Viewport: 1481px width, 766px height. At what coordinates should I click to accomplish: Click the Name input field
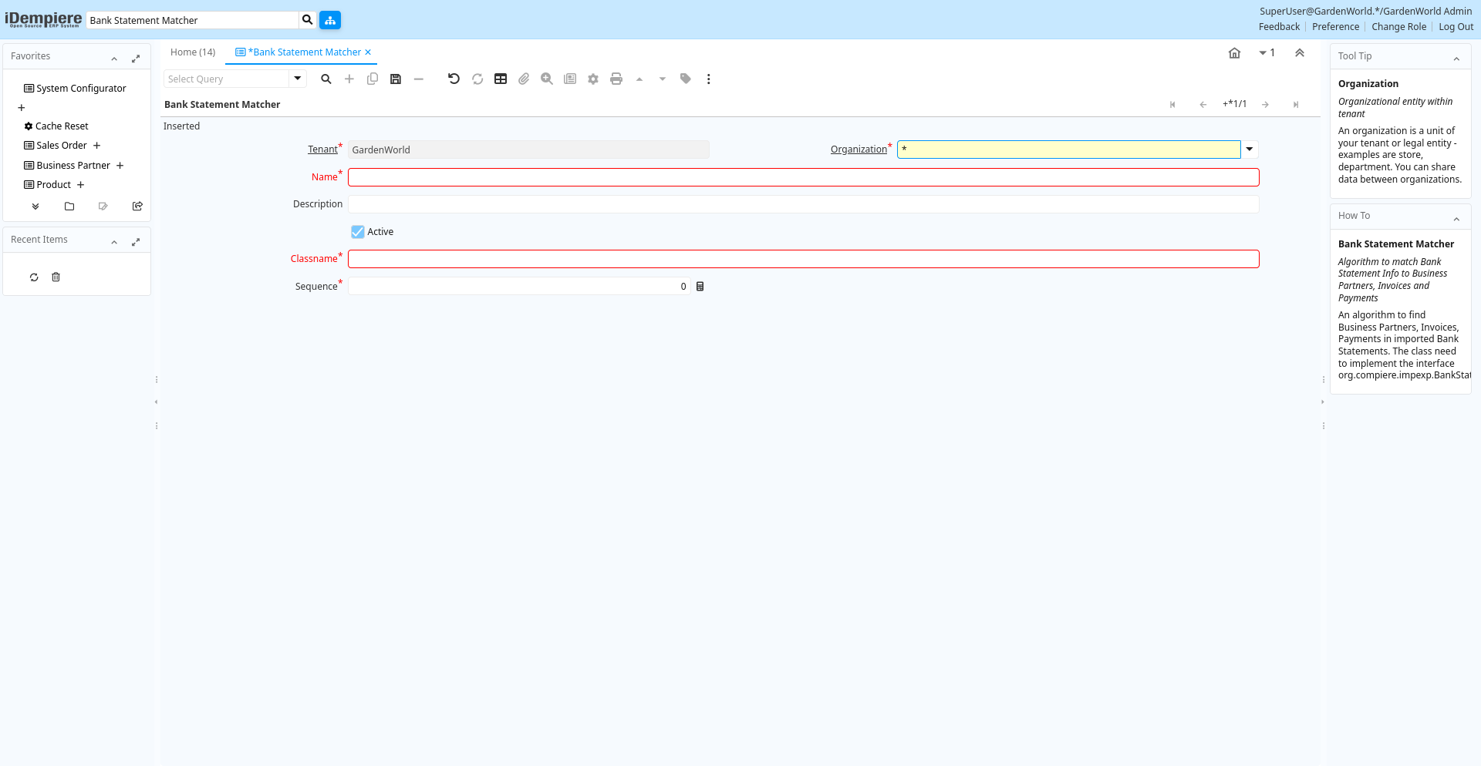(x=803, y=177)
